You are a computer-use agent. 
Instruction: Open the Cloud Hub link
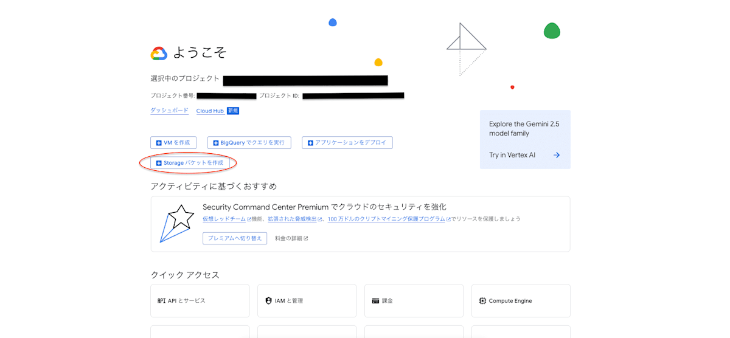click(x=210, y=111)
